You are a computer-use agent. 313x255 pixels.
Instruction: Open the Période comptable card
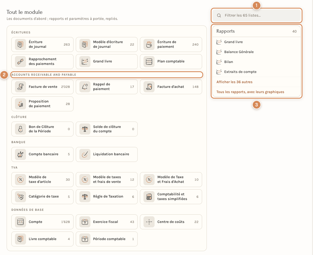click(x=107, y=239)
